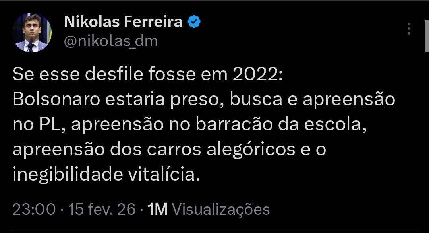
Task: Open the Visualizações label
Action: click(222, 209)
